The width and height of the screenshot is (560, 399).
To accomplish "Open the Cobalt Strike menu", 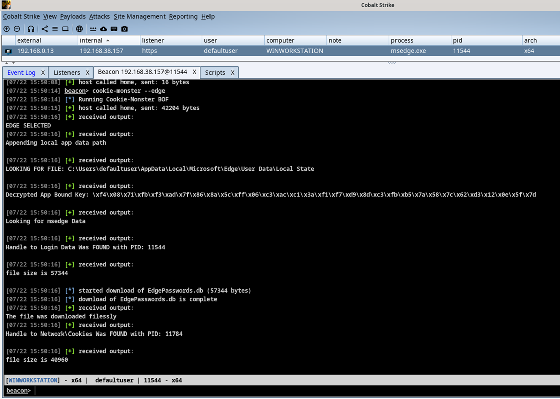I will pyautogui.click(x=21, y=16).
